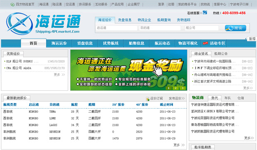Image resolution: width=257 pixels, height=150 pixels.
Task: Select the 船期查询 search tab
Action: pos(164,20)
